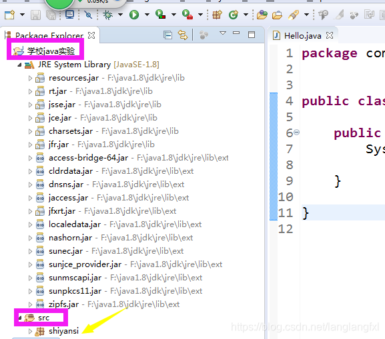Click the New wizard toolbar icon
This screenshot has width=385, height=339.
click(10, 15)
